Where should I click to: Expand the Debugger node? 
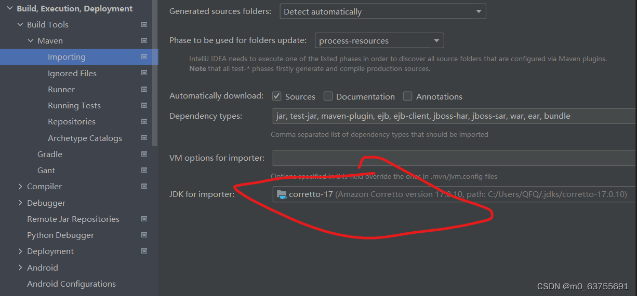tap(20, 203)
